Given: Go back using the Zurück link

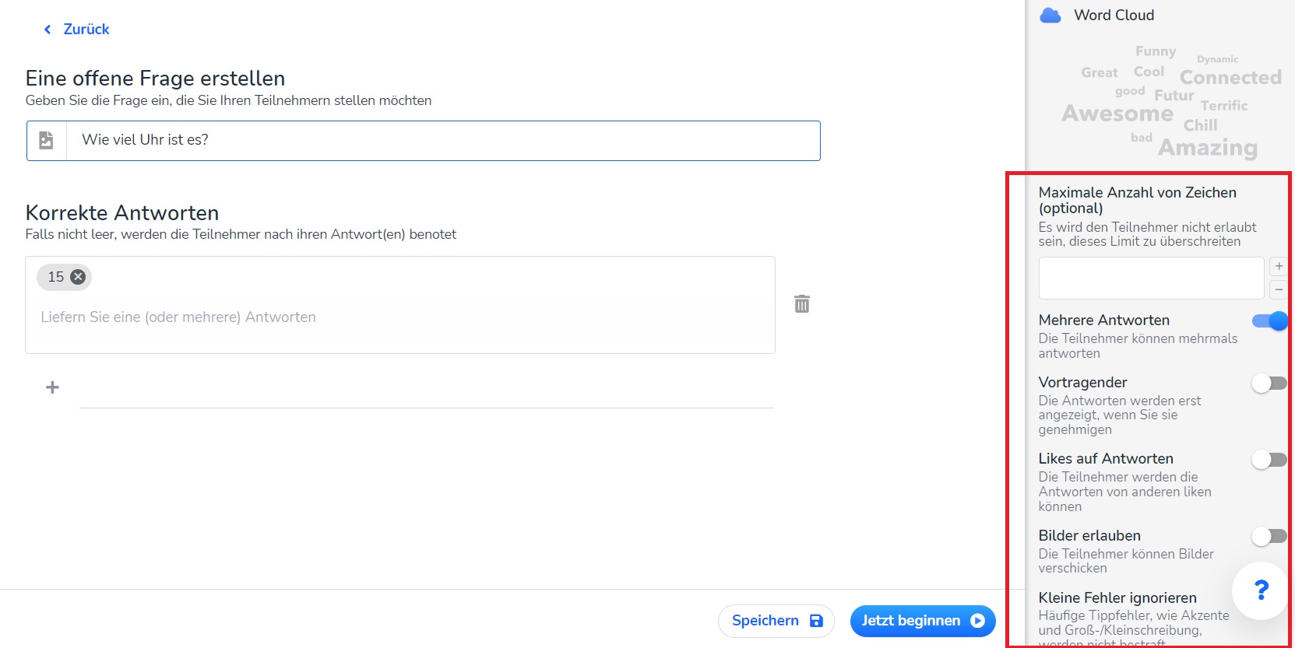Looking at the screenshot, I should (x=86, y=30).
